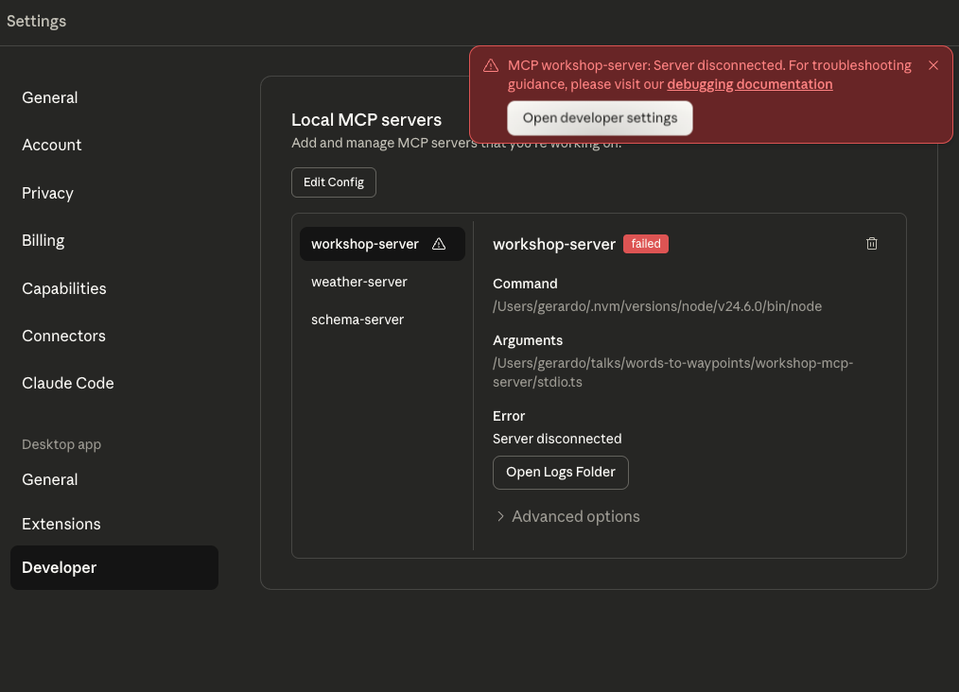Viewport: 959px width, 692px height.
Task: Dismiss the MCP error notification with the X
Action: (933, 64)
